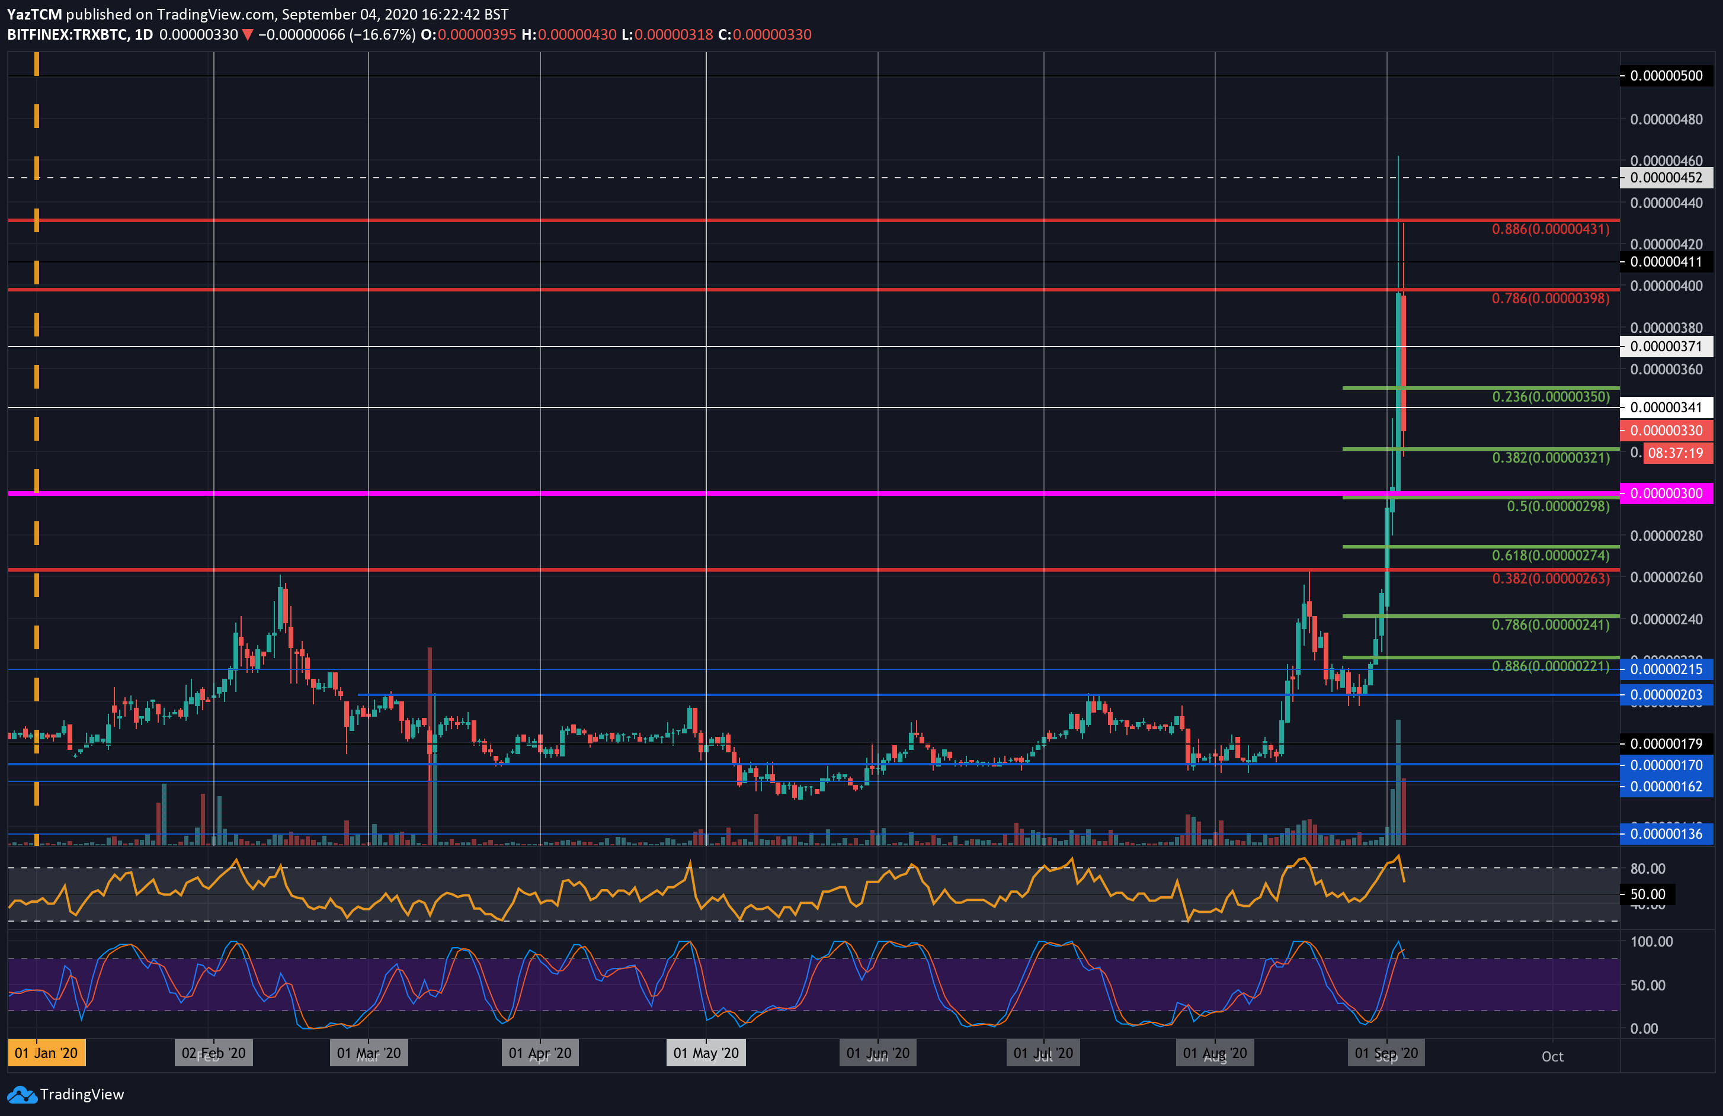The height and width of the screenshot is (1116, 1723).
Task: Click the TradingView wordmark text
Action: tap(82, 1094)
